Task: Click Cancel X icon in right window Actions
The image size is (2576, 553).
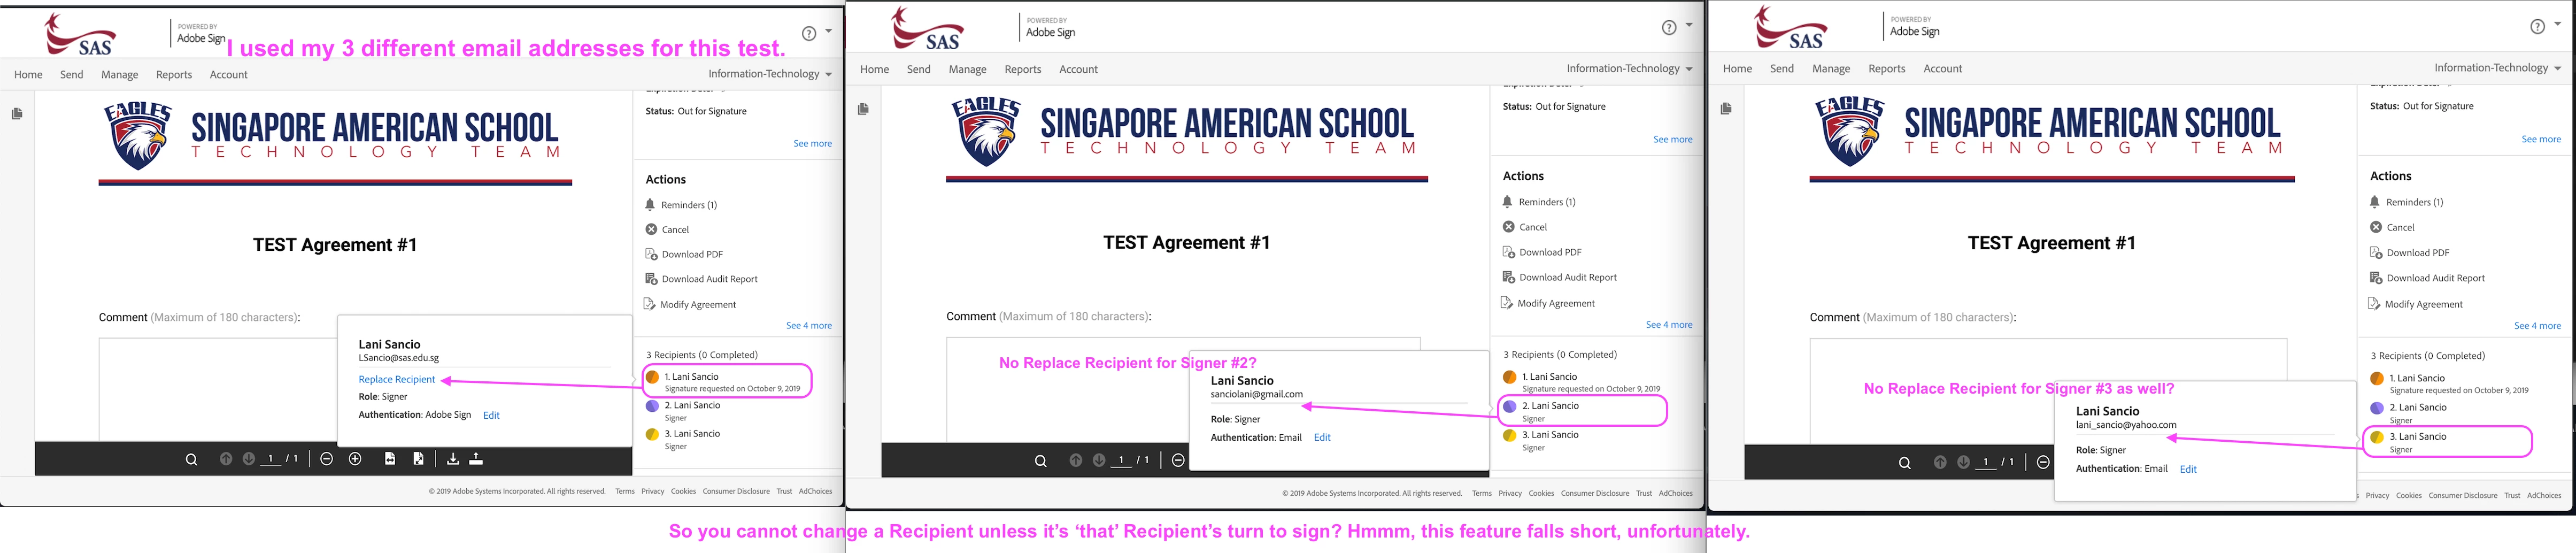Action: pyautogui.click(x=2376, y=227)
